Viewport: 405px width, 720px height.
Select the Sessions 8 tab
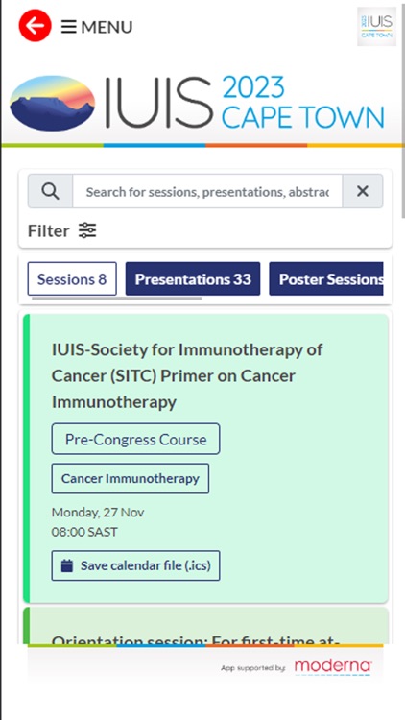tap(72, 278)
